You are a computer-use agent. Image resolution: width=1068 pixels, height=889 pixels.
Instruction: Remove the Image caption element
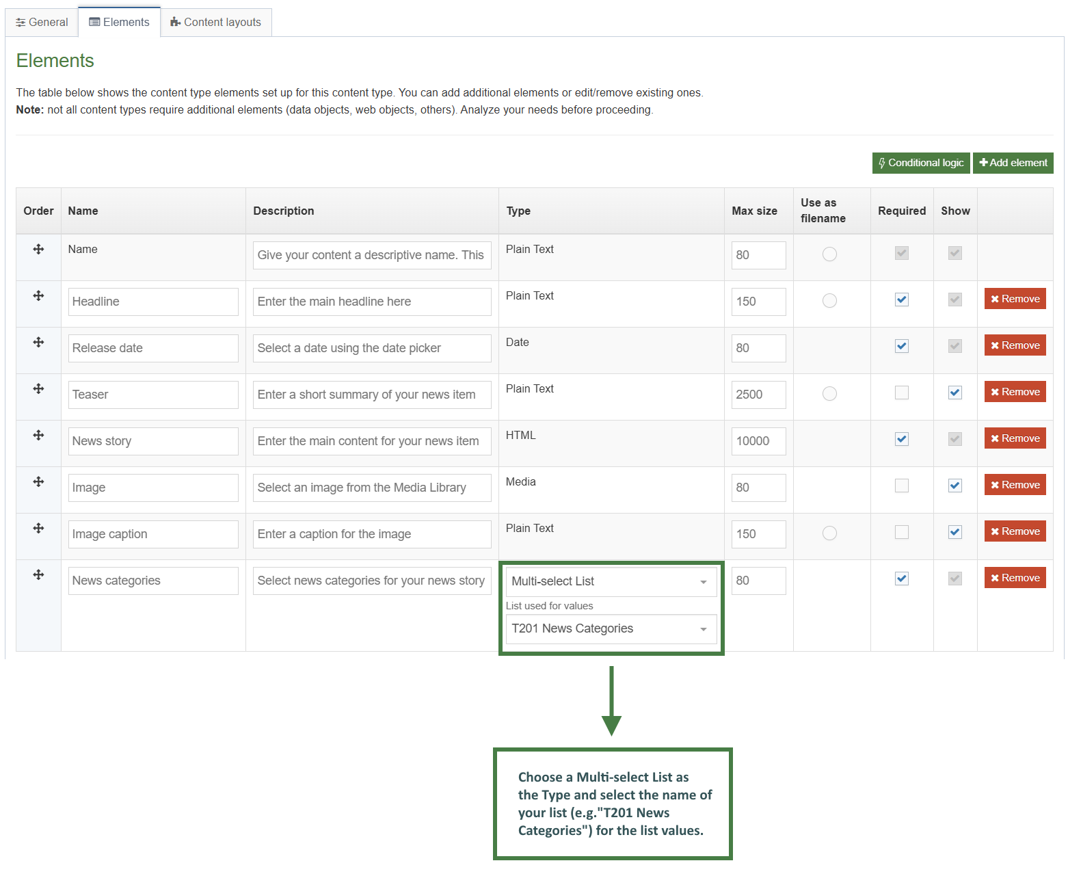click(1015, 531)
